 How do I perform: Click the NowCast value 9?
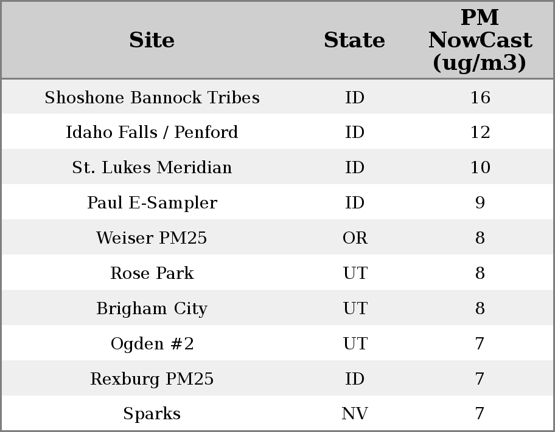point(480,203)
